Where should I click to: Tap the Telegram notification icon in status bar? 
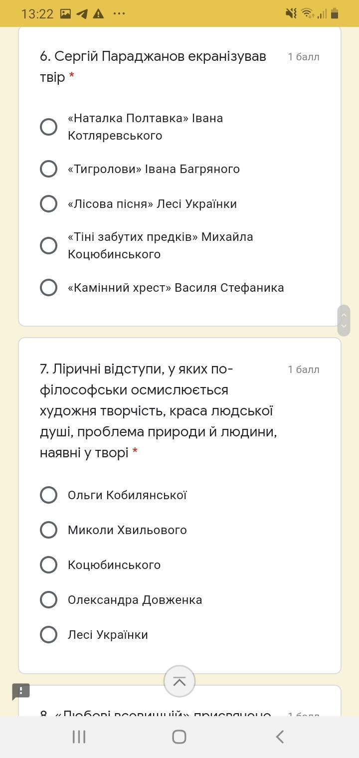[82, 13]
